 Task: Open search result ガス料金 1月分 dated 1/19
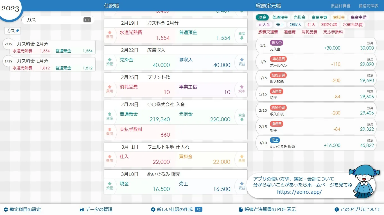49,64
